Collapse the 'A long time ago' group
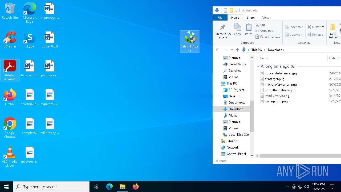341x192 pixels. 258,66
